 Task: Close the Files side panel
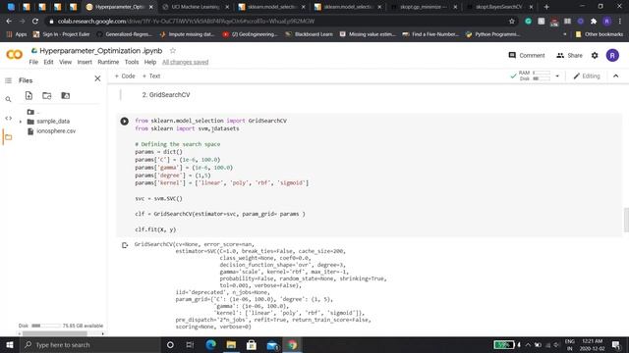[x=97, y=78]
